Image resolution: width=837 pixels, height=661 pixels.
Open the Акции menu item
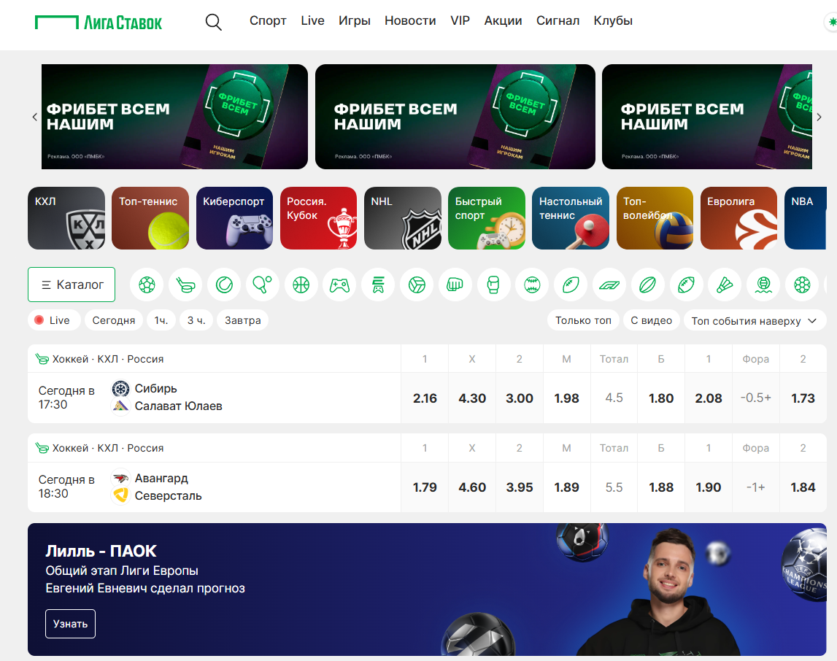point(503,21)
